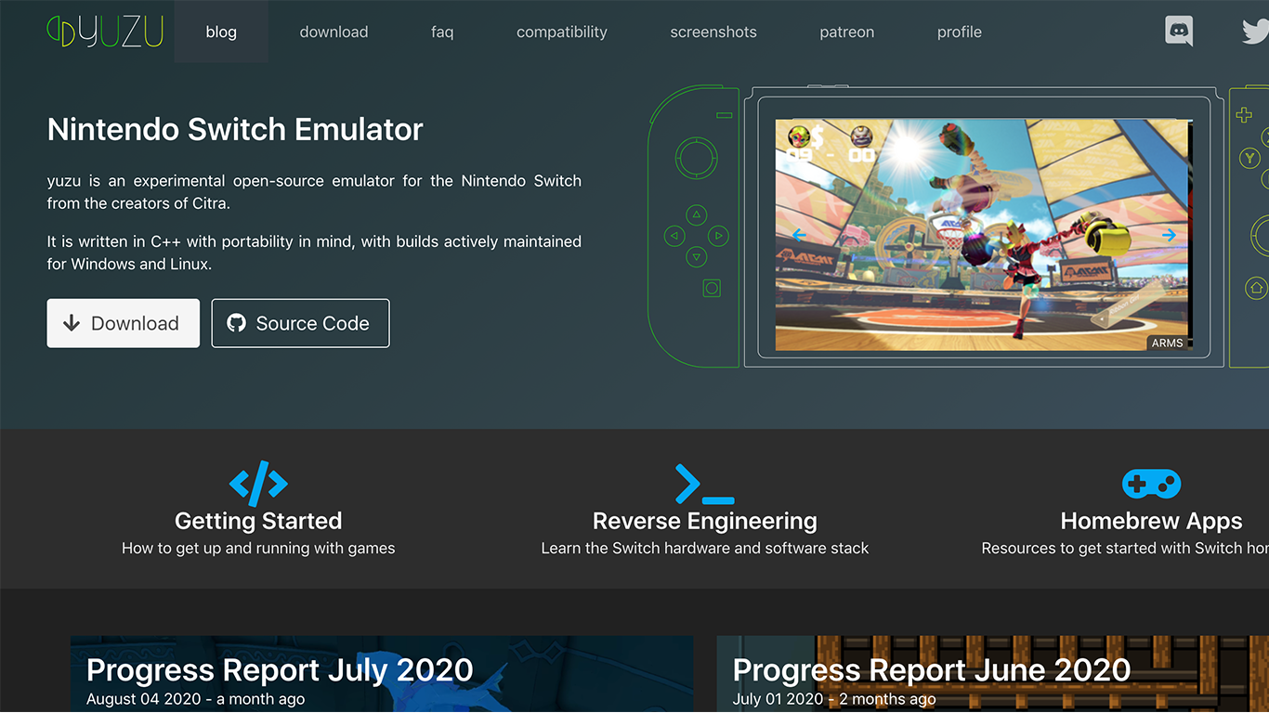This screenshot has width=1269, height=713.
Task: Open the Reverse Engineering heading link
Action: [x=705, y=521]
